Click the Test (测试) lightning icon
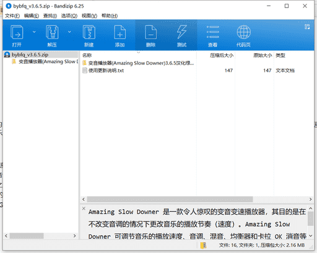 coord(181,32)
